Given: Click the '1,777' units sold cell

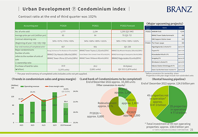Looking at the screenshot, I should click(x=63, y=31).
